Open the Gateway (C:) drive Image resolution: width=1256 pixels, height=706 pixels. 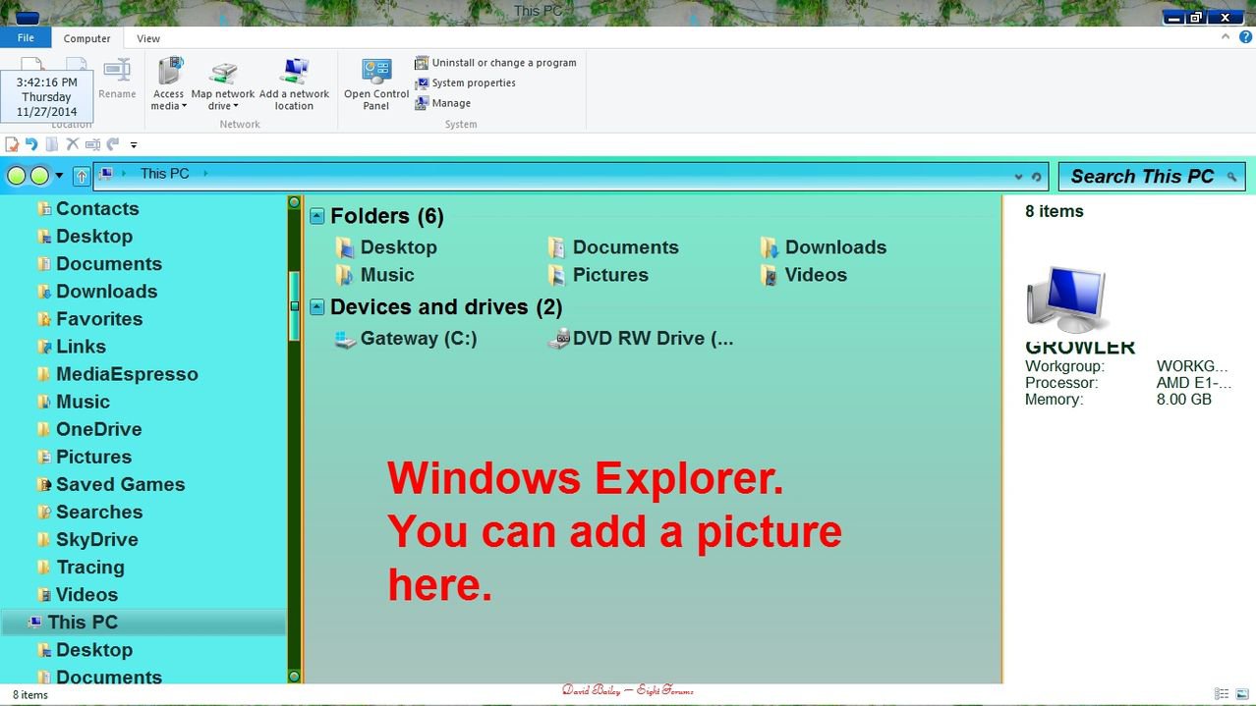tap(407, 339)
